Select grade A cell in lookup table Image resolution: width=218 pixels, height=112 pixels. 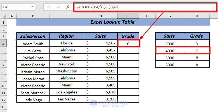pyautogui.click(x=197, y=64)
